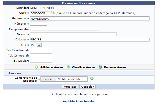
Task: Select the Tel. Residencial field
Action: (x=41, y=50)
